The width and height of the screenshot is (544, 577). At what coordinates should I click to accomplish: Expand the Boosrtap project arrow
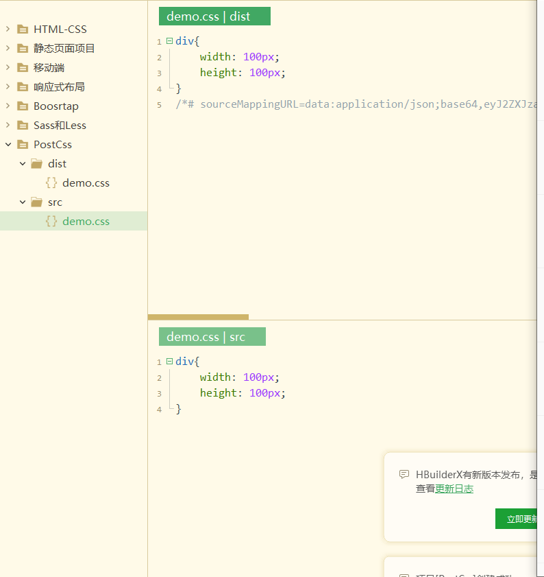point(8,106)
